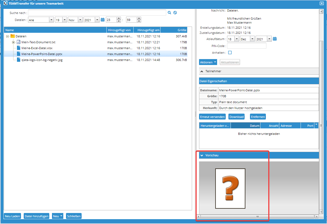The image size is (327, 224).
Task: Click the Neu Laden button
Action: click(x=12, y=216)
